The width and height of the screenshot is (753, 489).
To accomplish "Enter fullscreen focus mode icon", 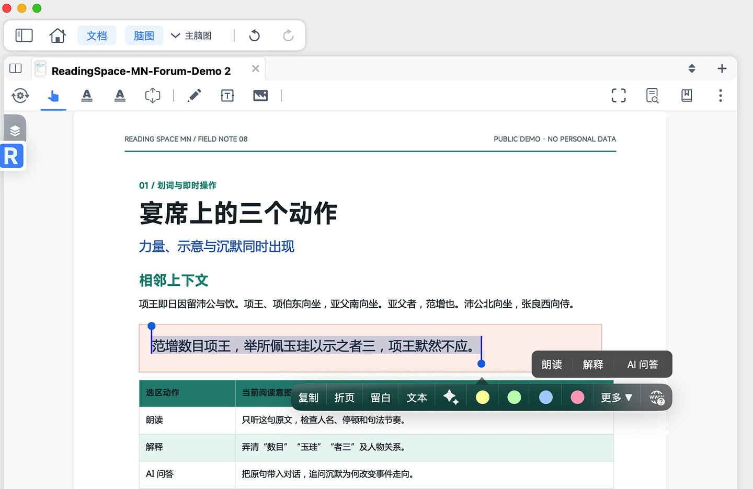I will click(619, 96).
